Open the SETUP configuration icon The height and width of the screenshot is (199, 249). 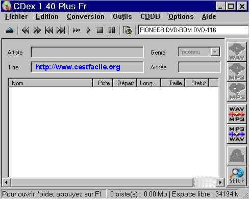(x=237, y=176)
